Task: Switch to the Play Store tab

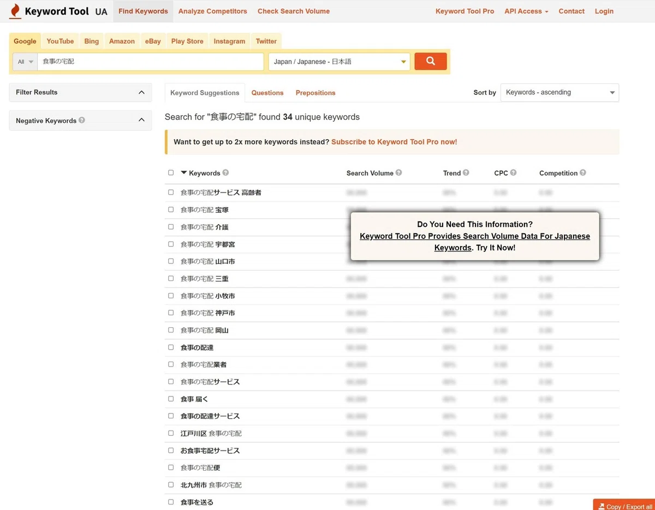Action: pyautogui.click(x=187, y=41)
